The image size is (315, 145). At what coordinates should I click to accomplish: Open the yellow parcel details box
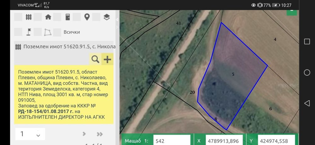[x=64, y=94]
